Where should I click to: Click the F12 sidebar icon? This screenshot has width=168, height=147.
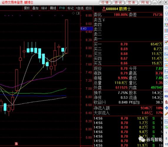[166, 71]
